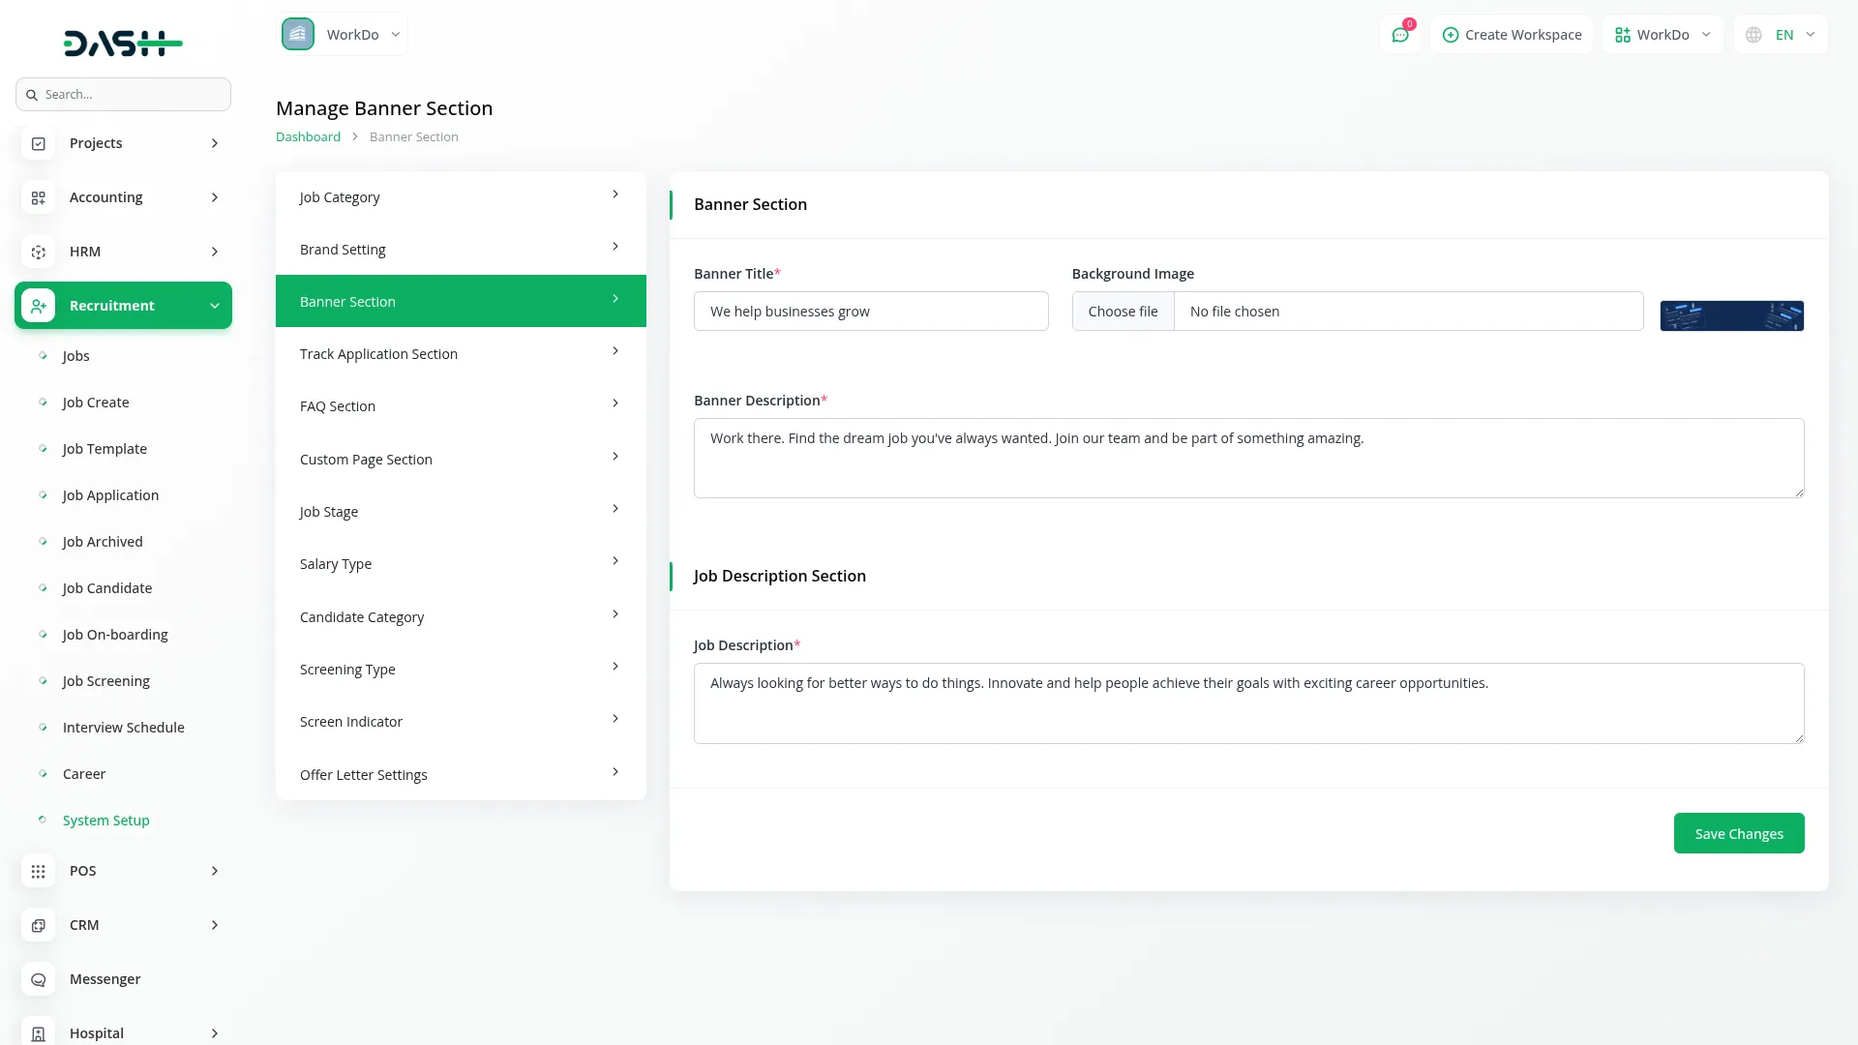Click the background image thumbnail preview
Image resolution: width=1858 pixels, height=1045 pixels.
[1731, 315]
